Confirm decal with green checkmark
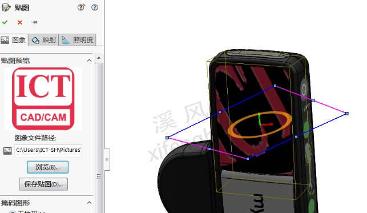The image size is (367, 213). 5,22
